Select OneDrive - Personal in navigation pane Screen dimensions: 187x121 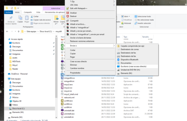point(19,74)
